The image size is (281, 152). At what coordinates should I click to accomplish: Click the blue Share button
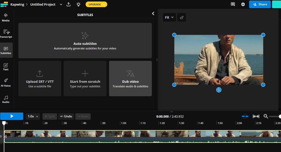pyautogui.click(x=260, y=4)
